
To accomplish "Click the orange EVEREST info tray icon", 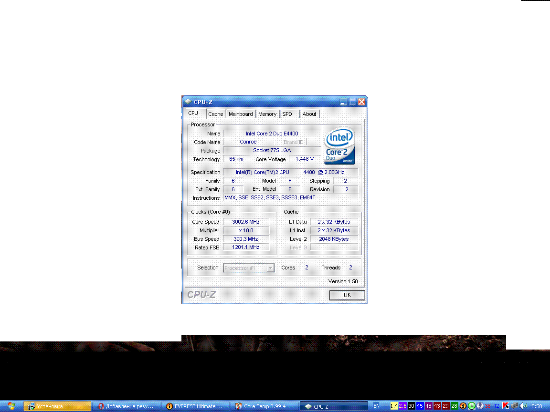I will click(x=463, y=406).
